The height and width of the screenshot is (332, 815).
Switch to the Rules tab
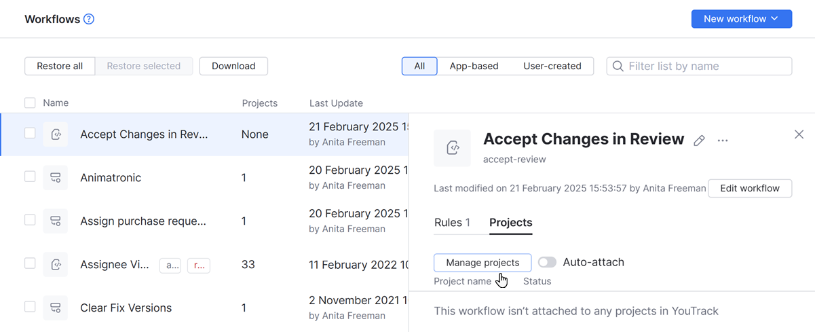[452, 223]
